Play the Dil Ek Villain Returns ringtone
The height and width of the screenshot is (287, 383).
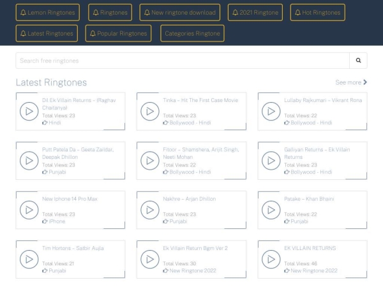tap(28, 112)
